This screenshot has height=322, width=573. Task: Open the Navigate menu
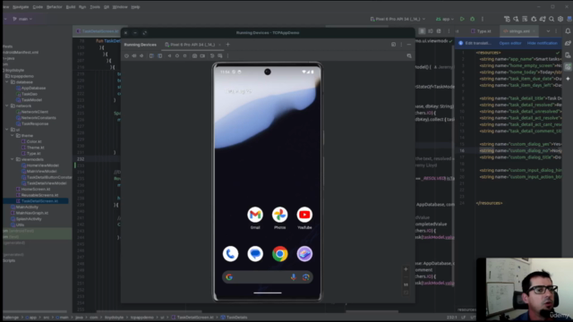[21, 7]
